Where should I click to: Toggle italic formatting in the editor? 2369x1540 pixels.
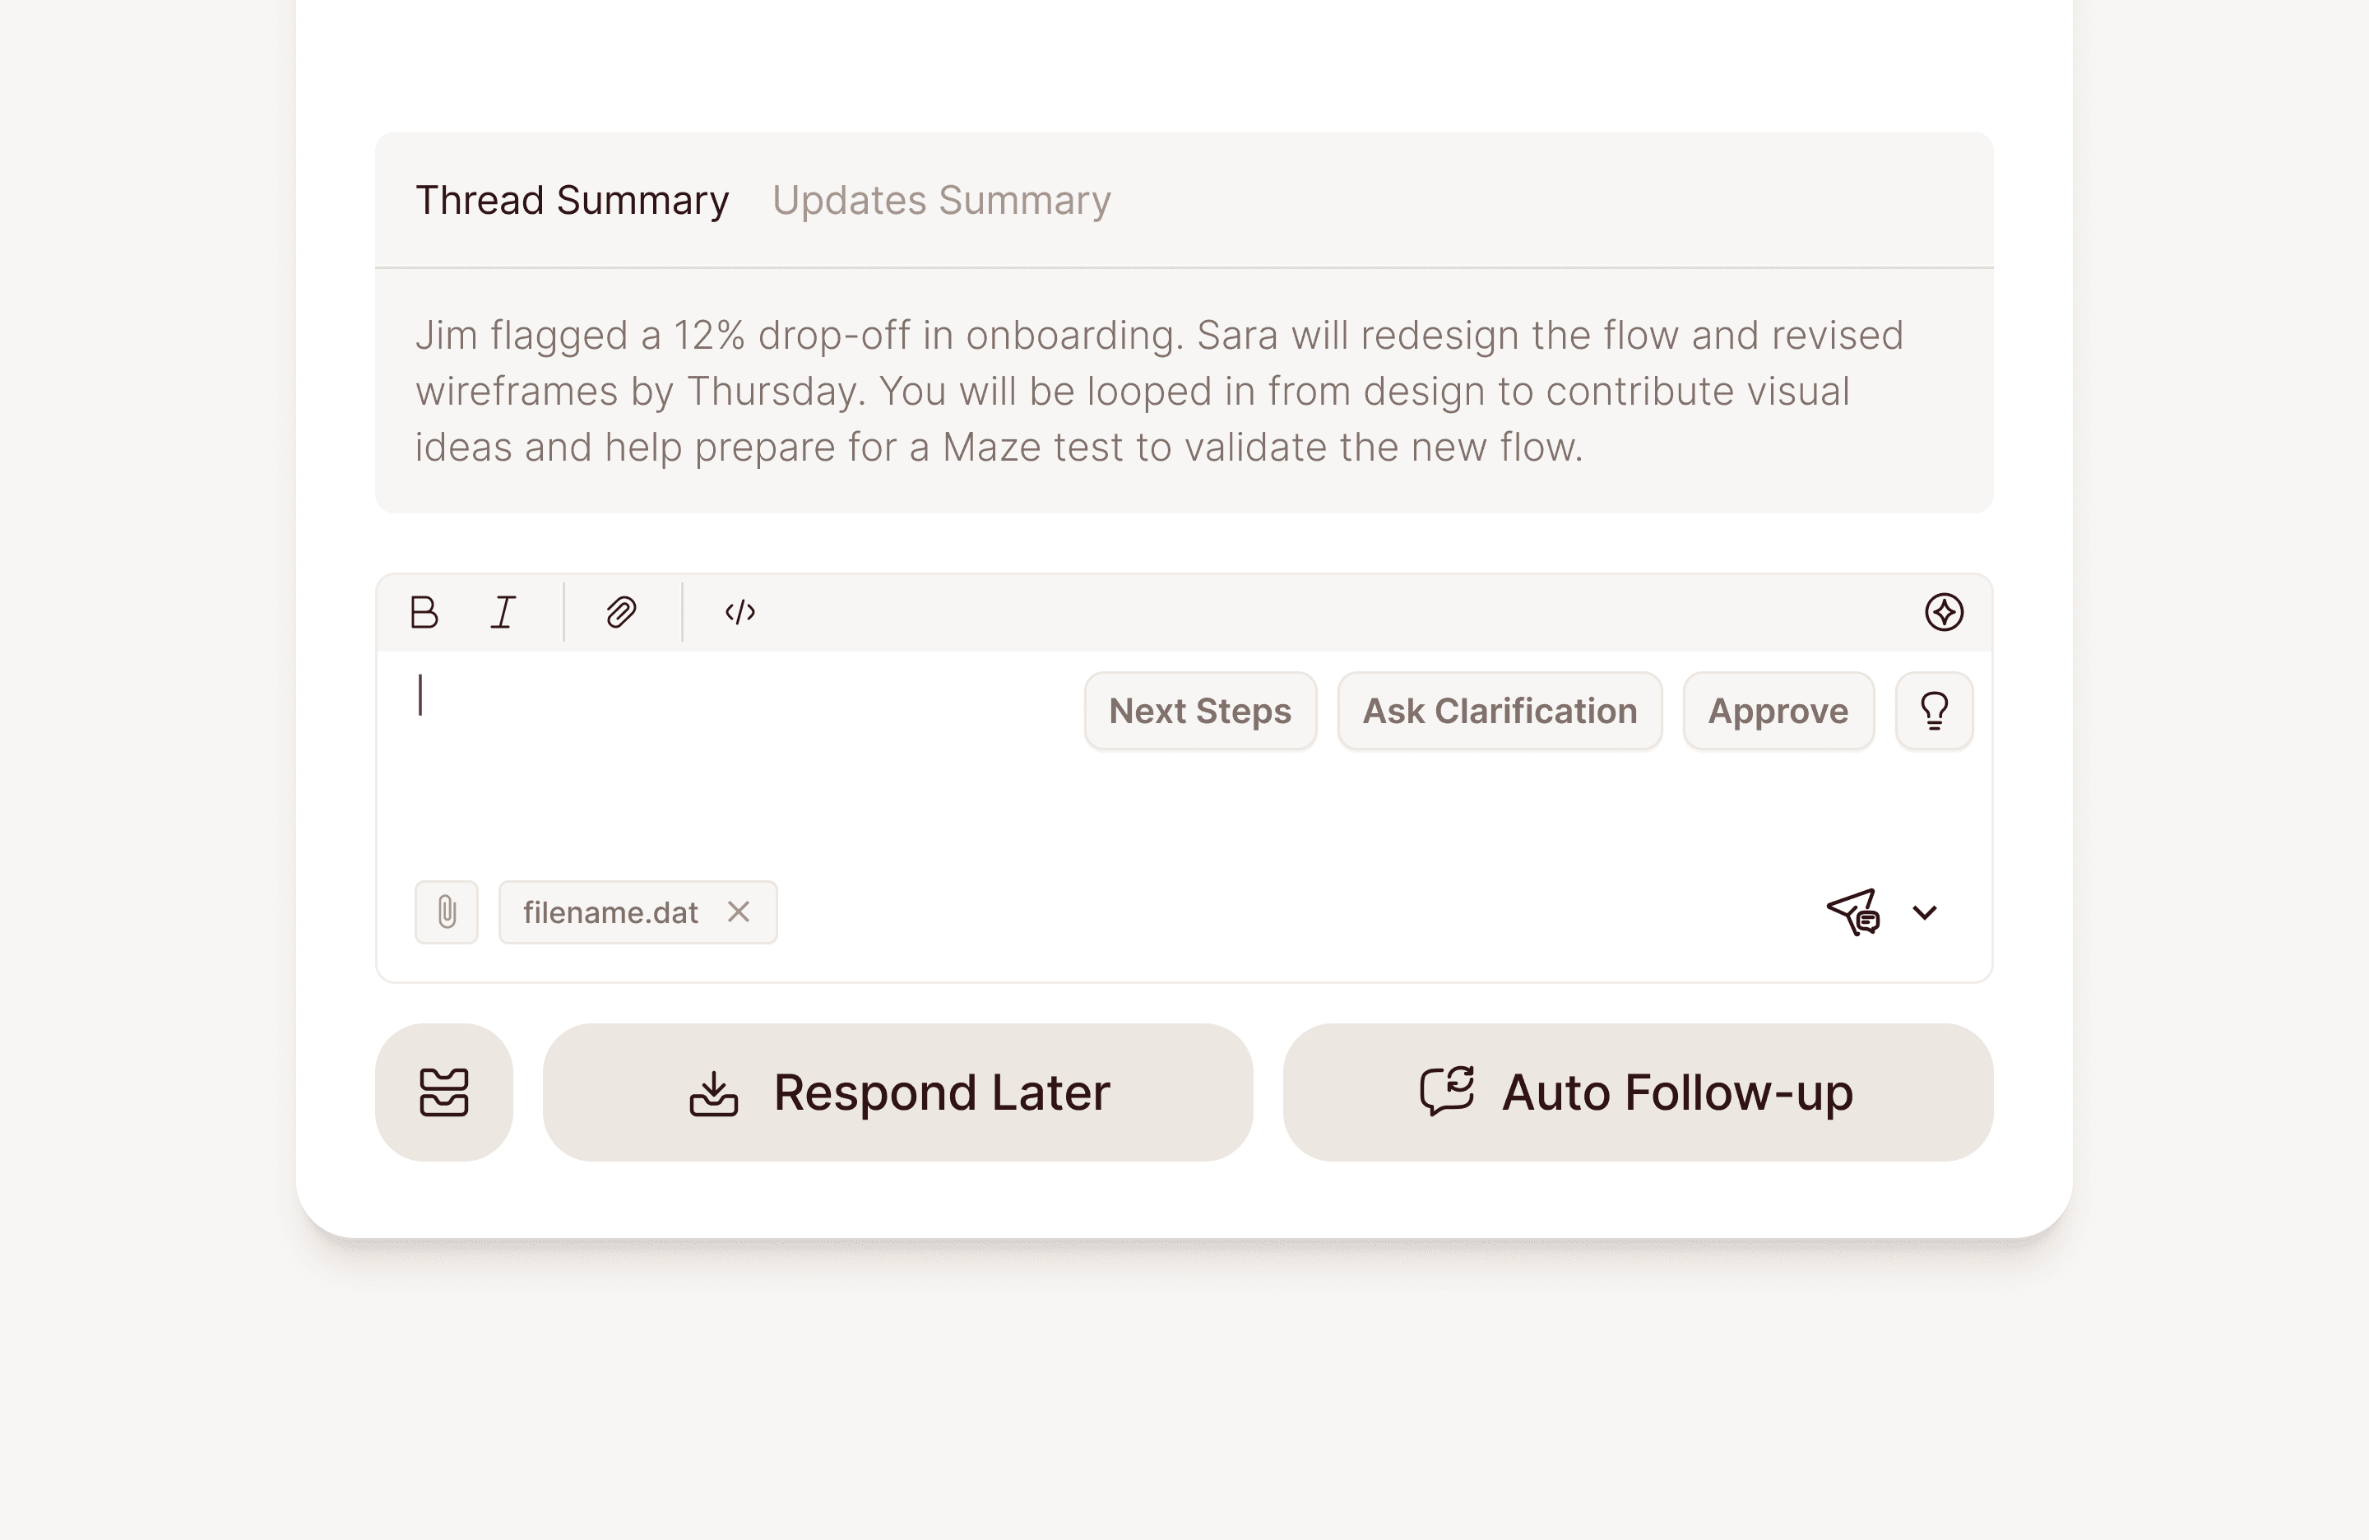(503, 611)
